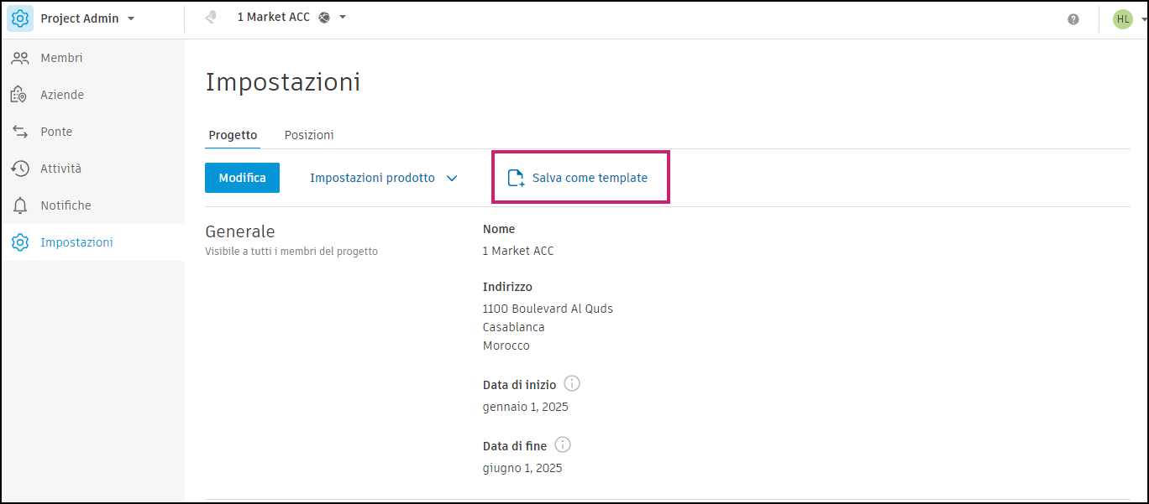Open the HL profile avatar
Screen dimensions: 1149x504
pos(1123,18)
